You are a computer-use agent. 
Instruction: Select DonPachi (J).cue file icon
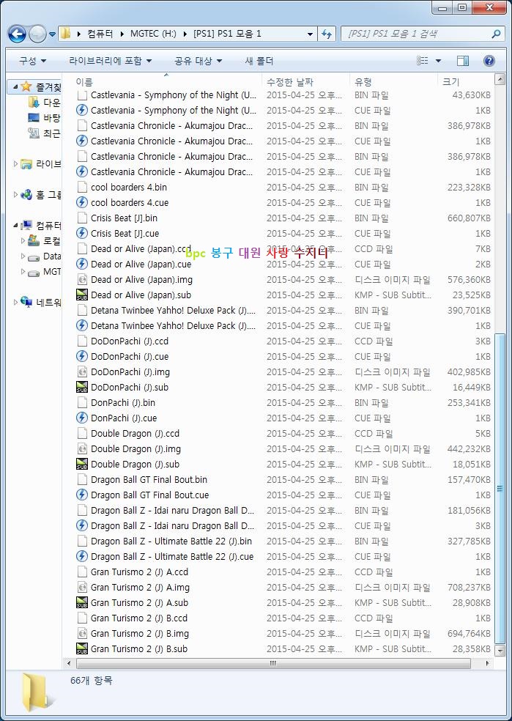[82, 418]
